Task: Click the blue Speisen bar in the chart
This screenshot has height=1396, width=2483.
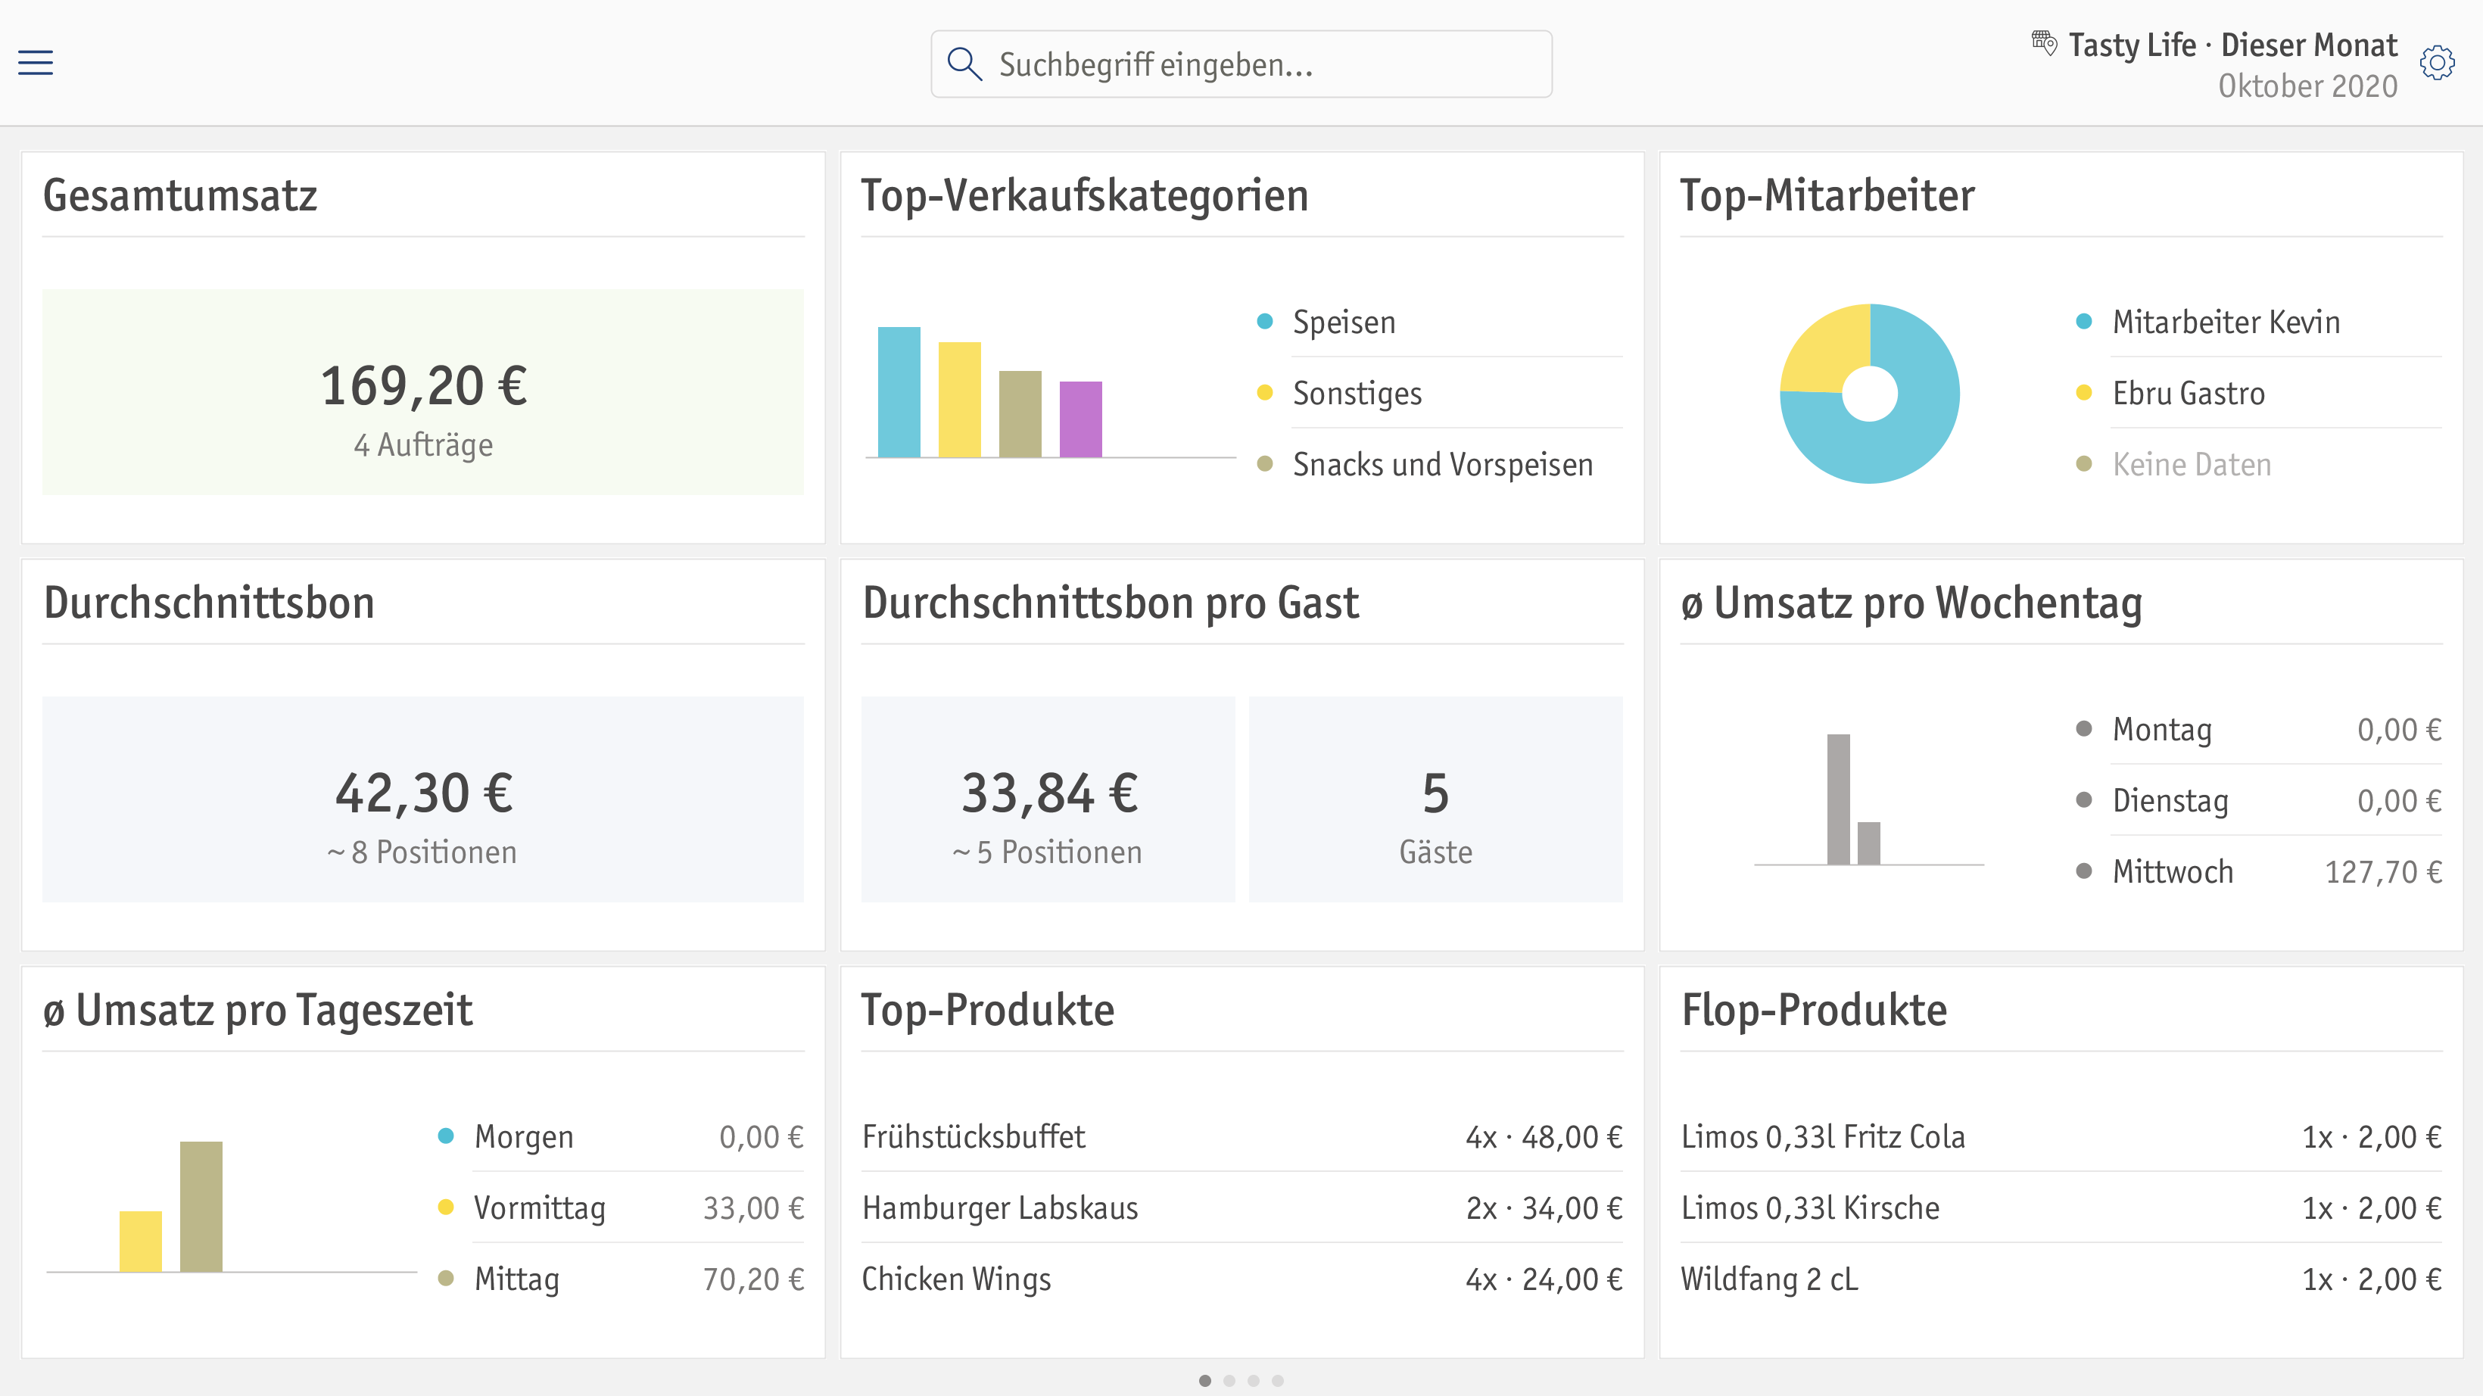Action: tap(899, 392)
